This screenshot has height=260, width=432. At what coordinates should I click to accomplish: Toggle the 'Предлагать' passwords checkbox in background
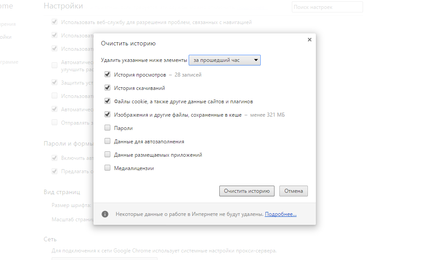(x=55, y=171)
